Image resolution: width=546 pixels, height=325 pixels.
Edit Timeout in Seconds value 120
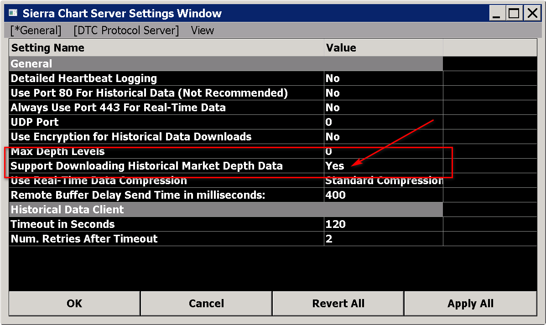click(x=383, y=224)
